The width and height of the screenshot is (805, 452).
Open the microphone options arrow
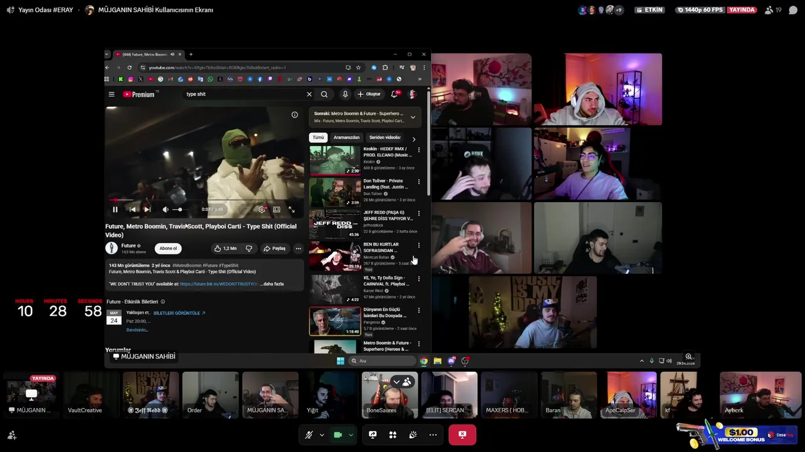tap(321, 434)
